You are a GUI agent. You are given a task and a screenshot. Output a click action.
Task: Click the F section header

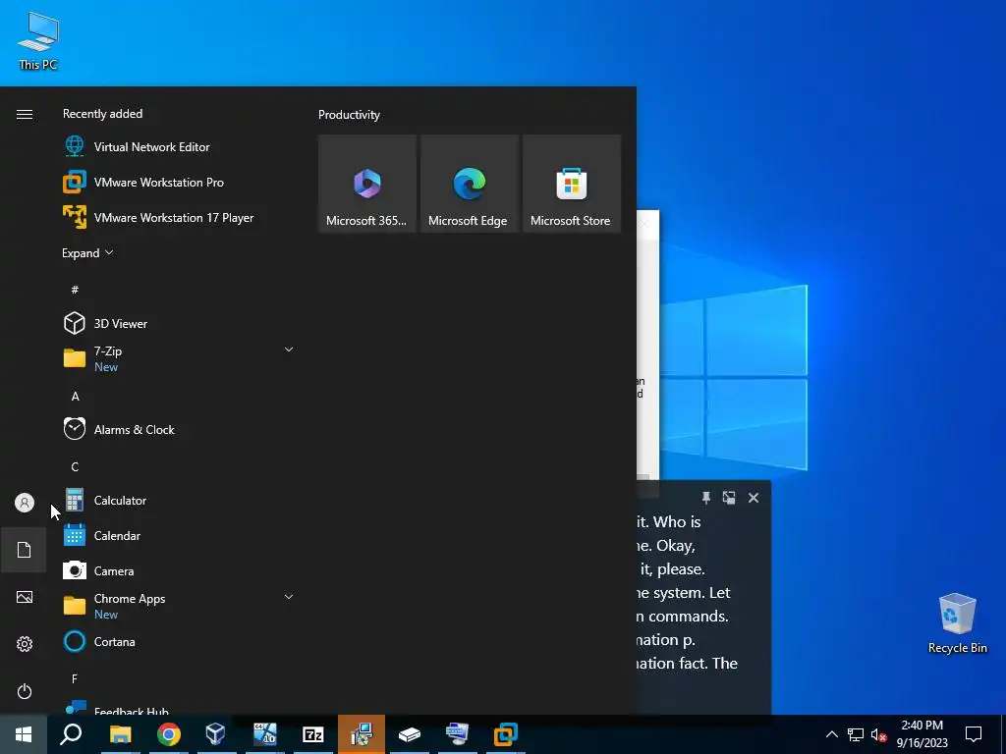pyautogui.click(x=75, y=678)
